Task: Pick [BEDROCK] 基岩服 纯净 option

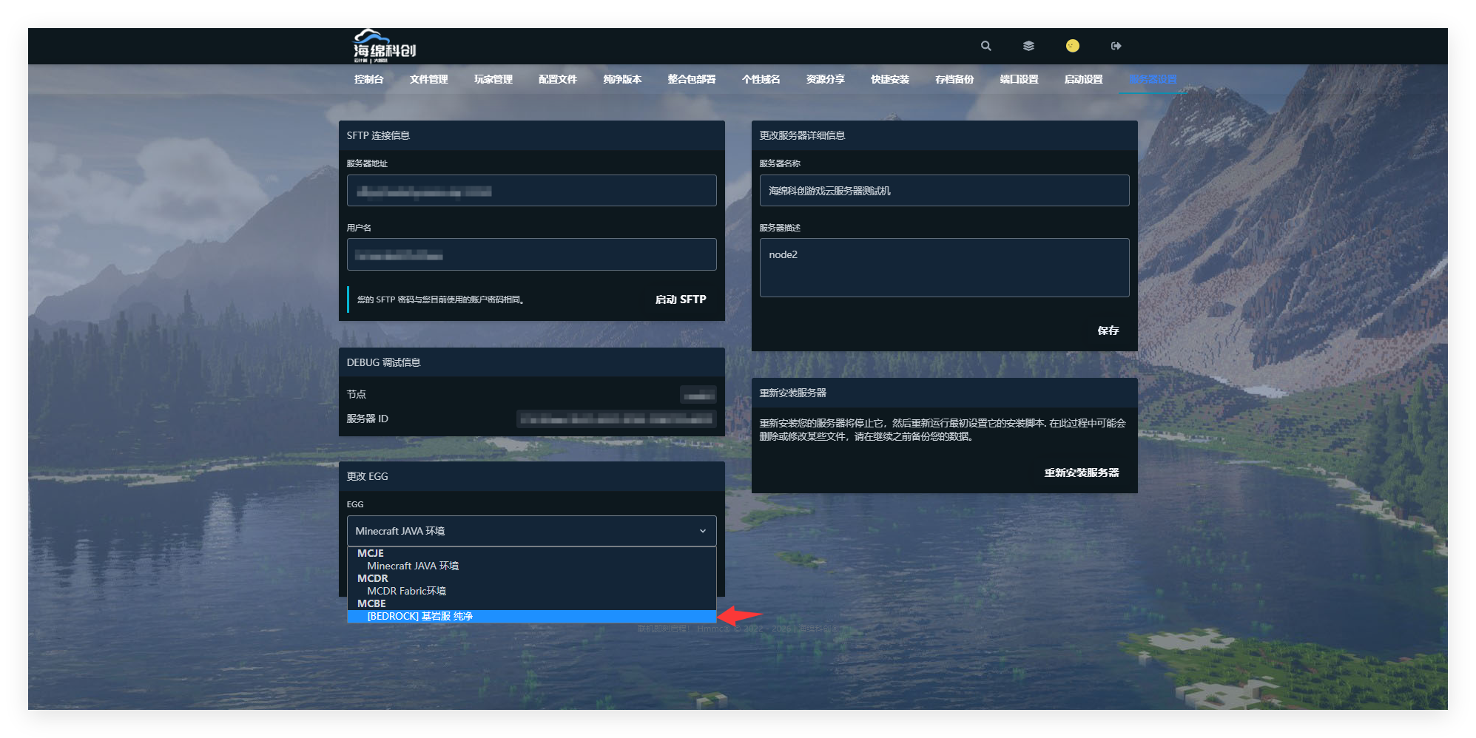Action: (x=419, y=616)
